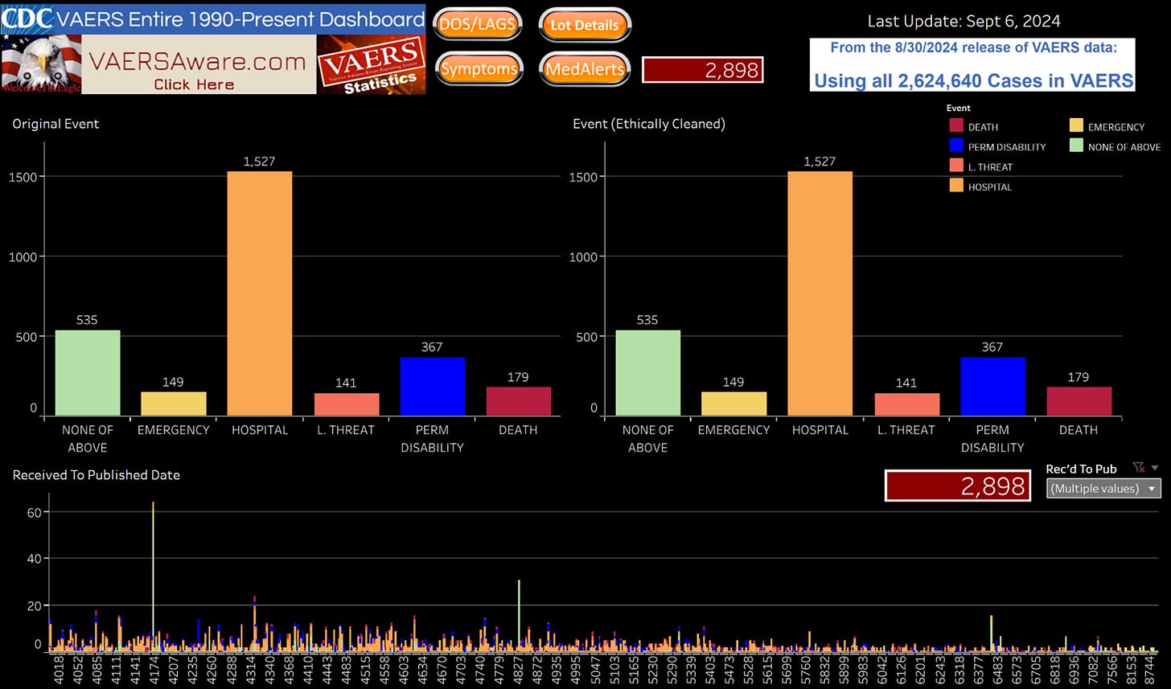The width and height of the screenshot is (1171, 689).
Task: Select EMERGENCY legend color swatch
Action: tap(1075, 126)
